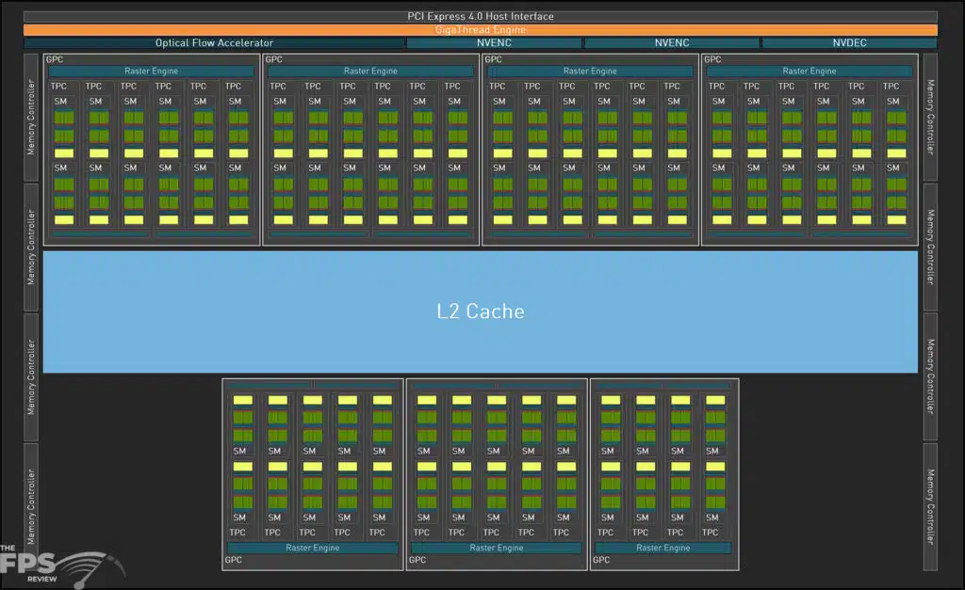The width and height of the screenshot is (965, 590).
Task: Select Raster Engine in the four-TPC GPC
Action: pyautogui.click(x=662, y=548)
